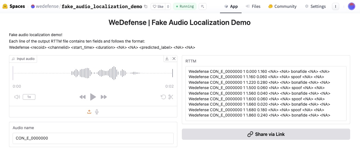This screenshot has height=151, width=360.
Task: Play the input audio clip
Action: coord(93,97)
